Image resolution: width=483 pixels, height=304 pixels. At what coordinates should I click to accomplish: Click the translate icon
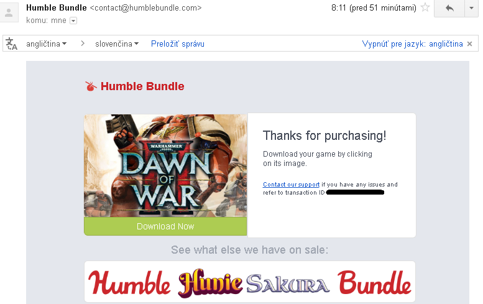point(12,44)
